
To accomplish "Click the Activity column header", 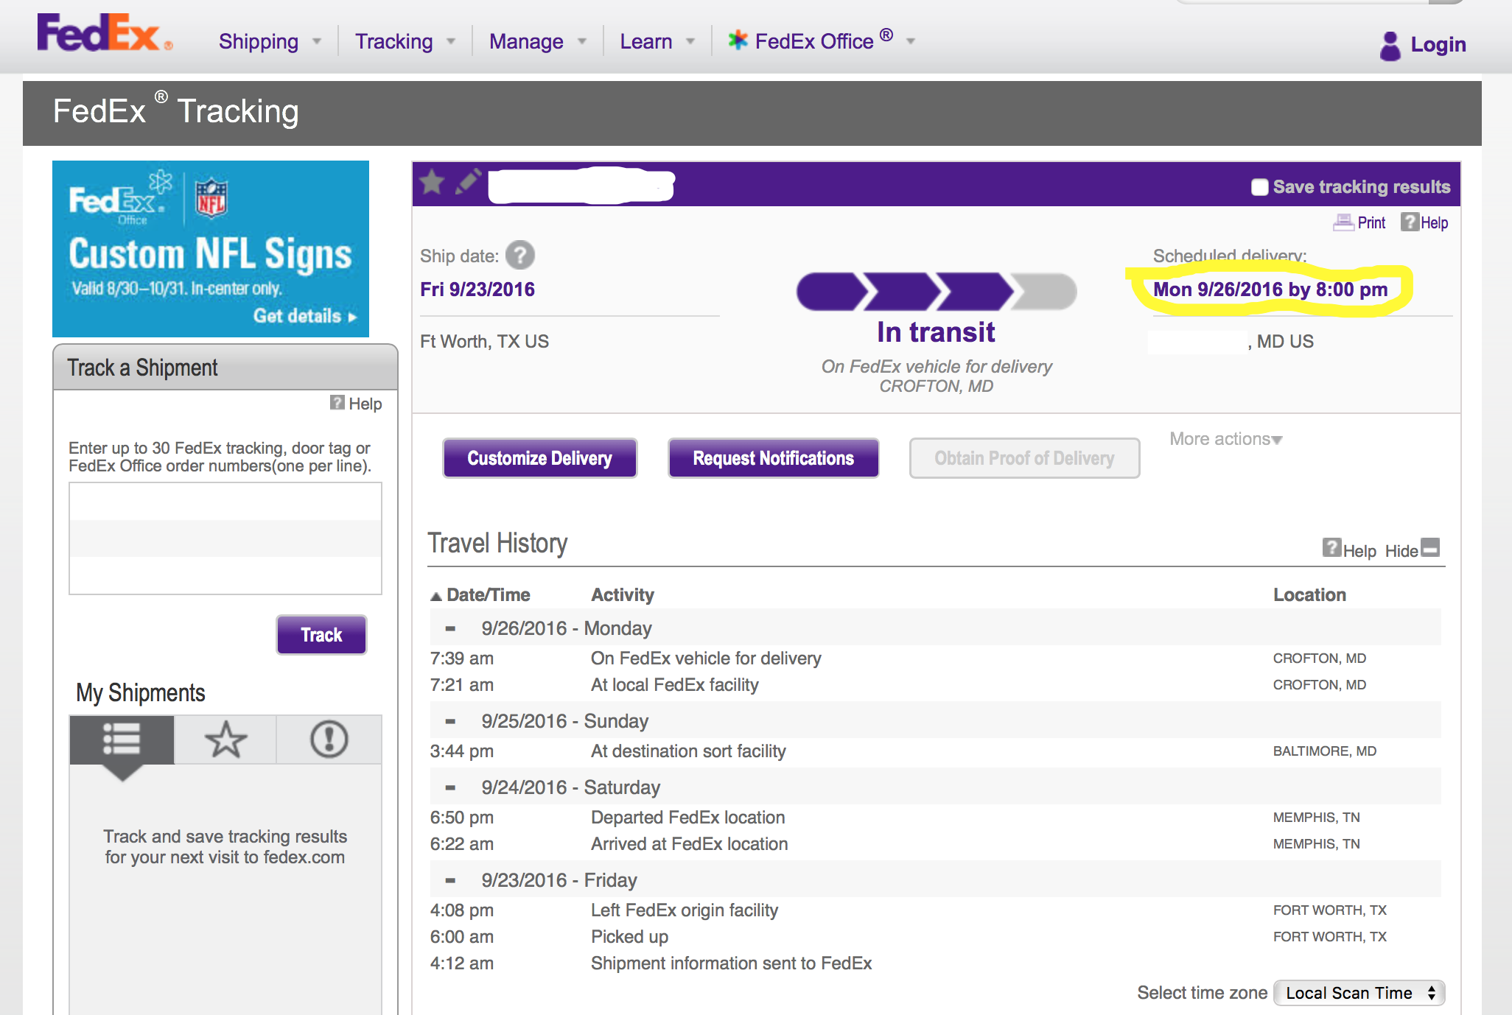I will tap(623, 595).
